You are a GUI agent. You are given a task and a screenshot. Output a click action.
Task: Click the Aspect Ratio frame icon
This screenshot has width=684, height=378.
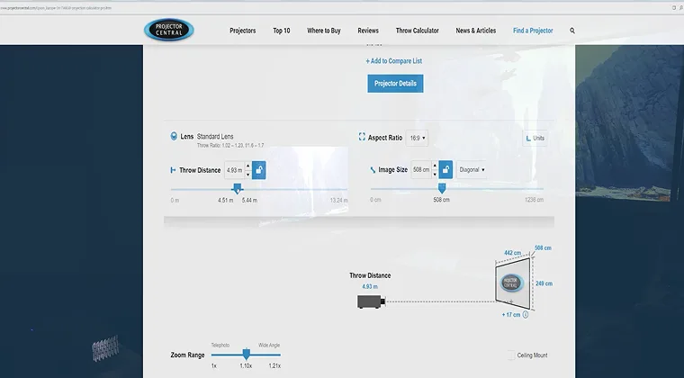[362, 137]
